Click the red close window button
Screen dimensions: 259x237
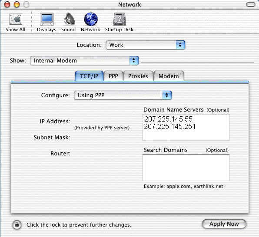(x=7, y=4)
